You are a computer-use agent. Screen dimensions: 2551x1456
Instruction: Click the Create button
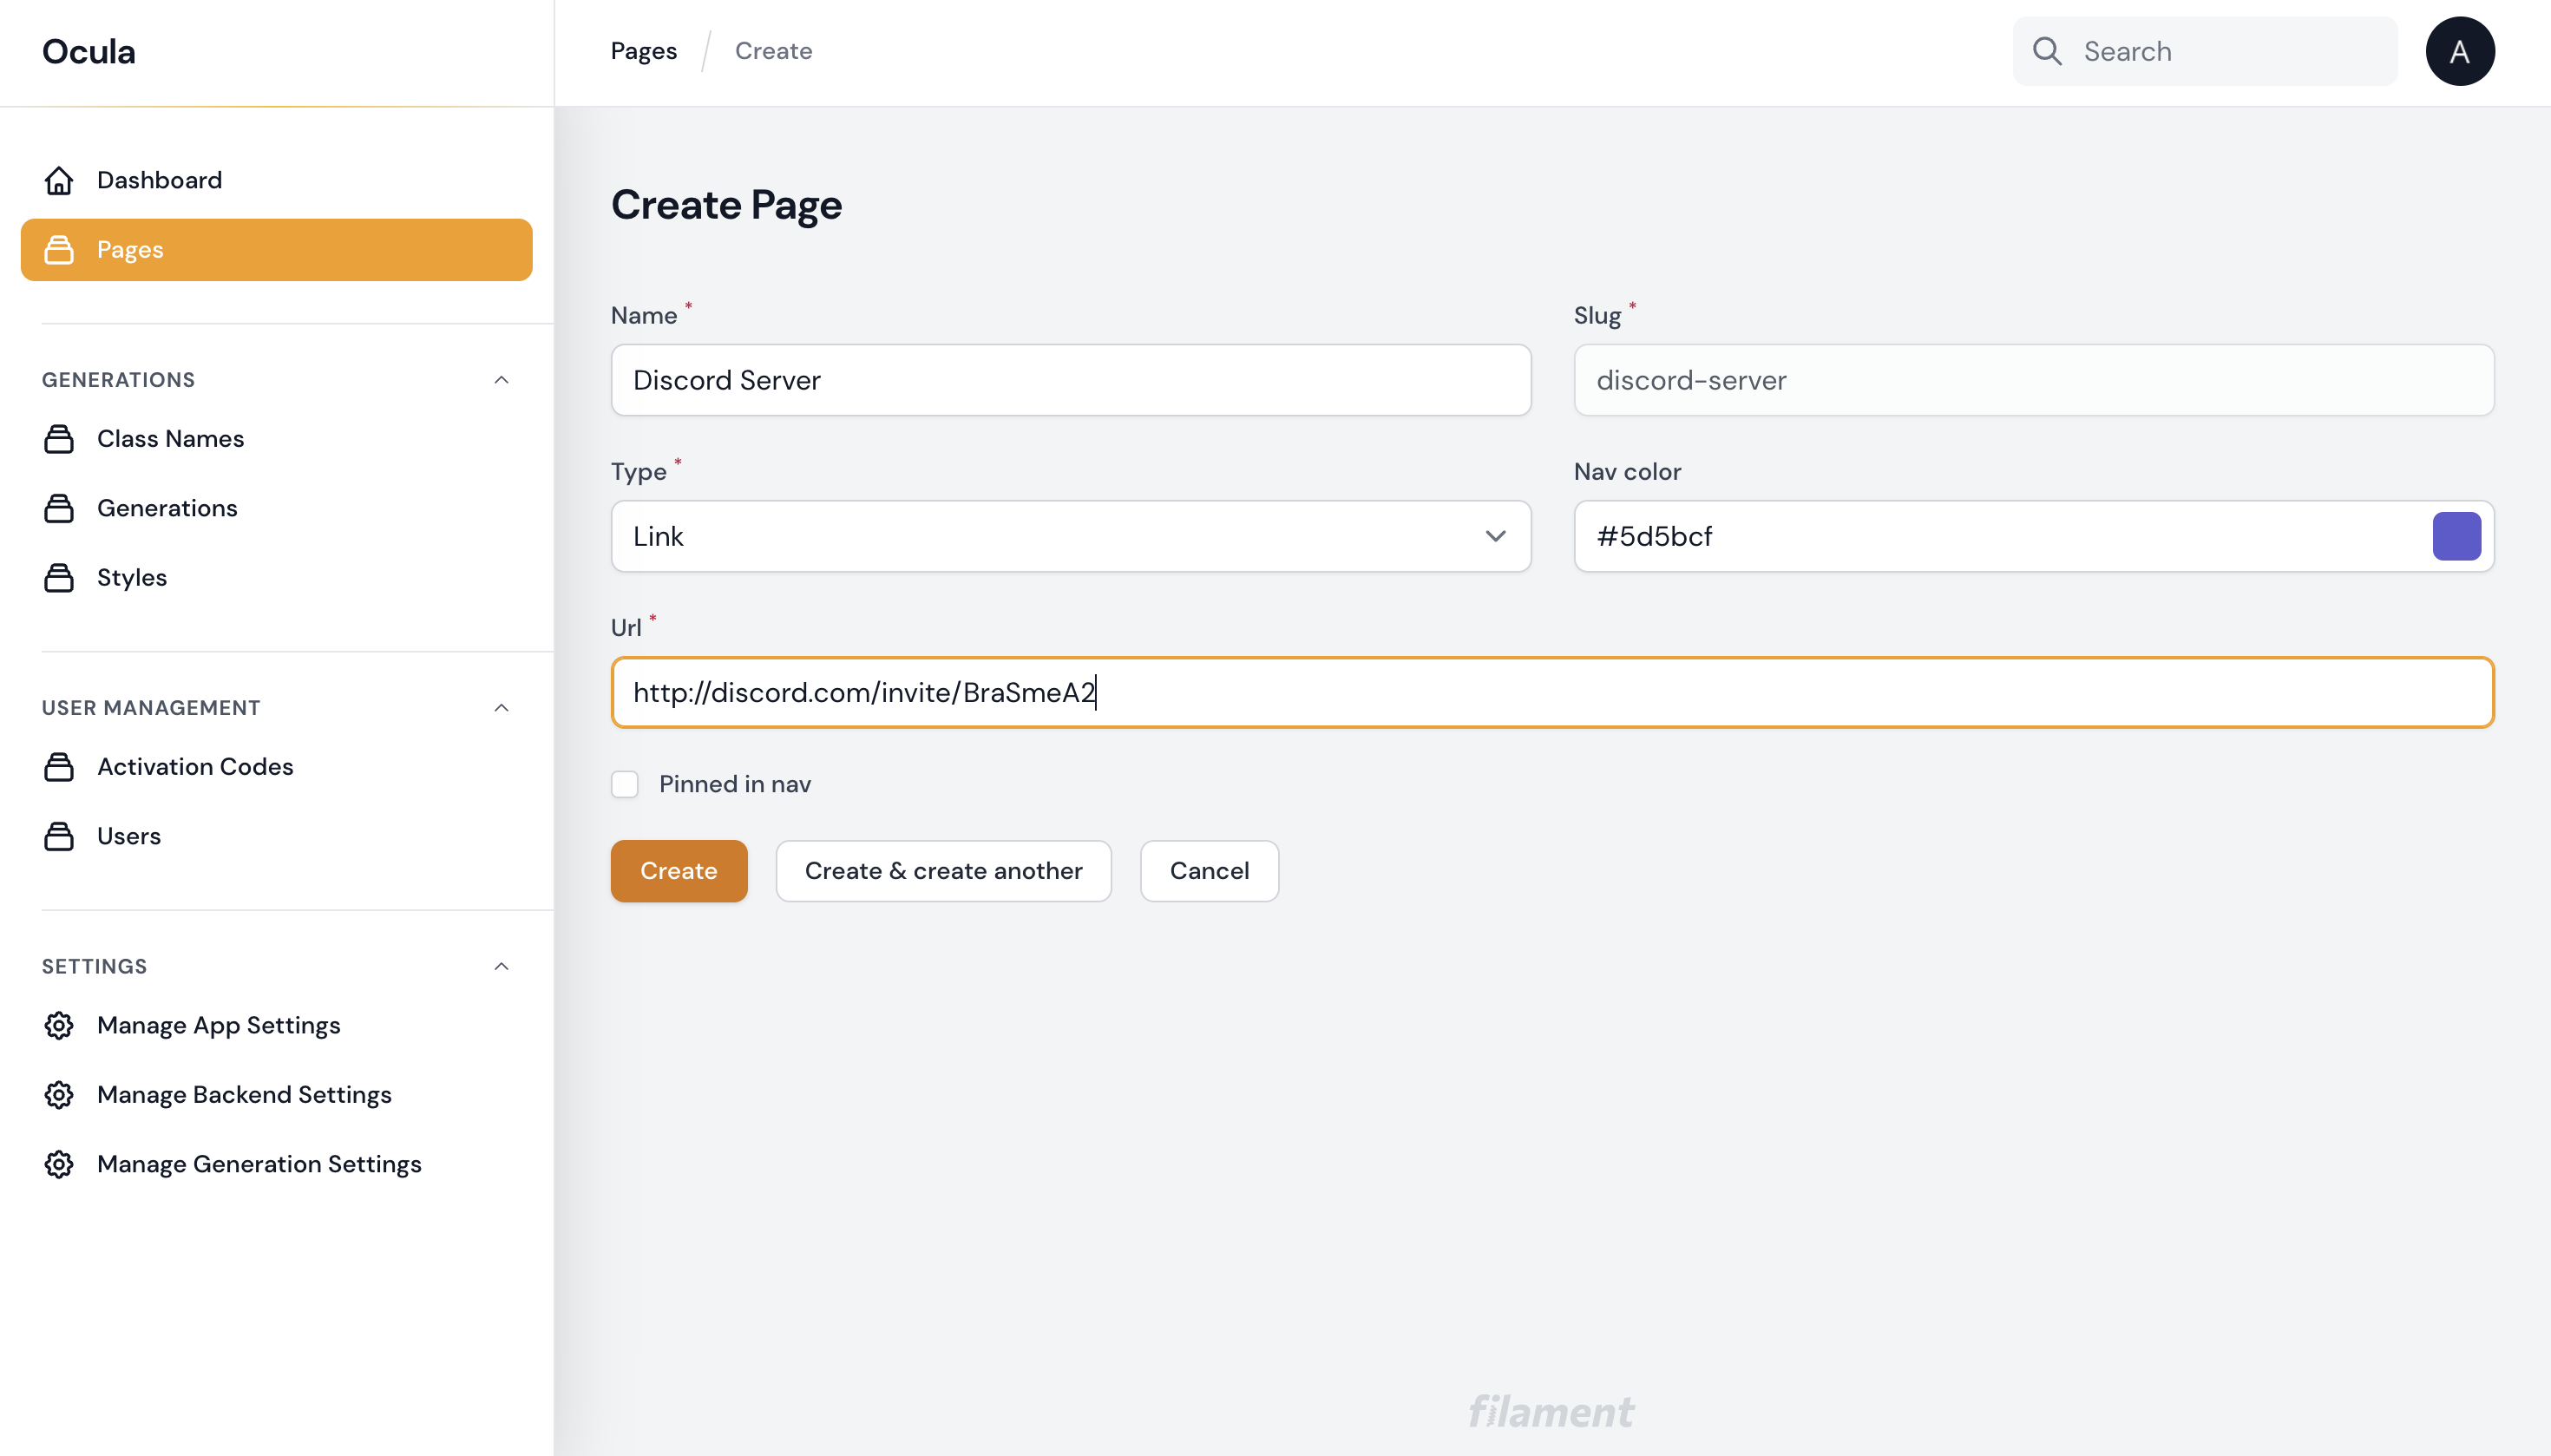(x=678, y=871)
